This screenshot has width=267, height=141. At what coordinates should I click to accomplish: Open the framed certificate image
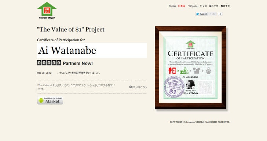point(190,68)
